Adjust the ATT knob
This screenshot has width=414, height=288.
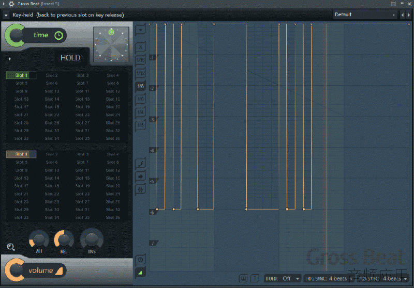coord(39,239)
